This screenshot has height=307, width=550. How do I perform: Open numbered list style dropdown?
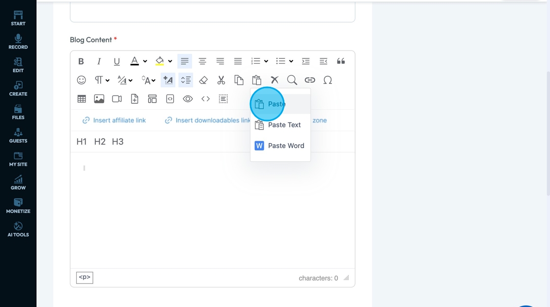(x=266, y=61)
